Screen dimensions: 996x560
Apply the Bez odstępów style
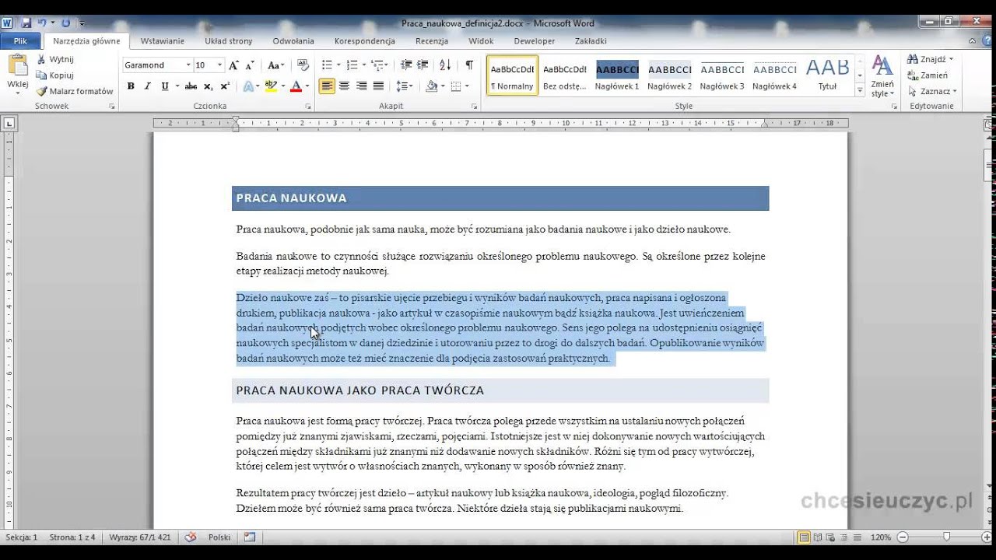564,75
